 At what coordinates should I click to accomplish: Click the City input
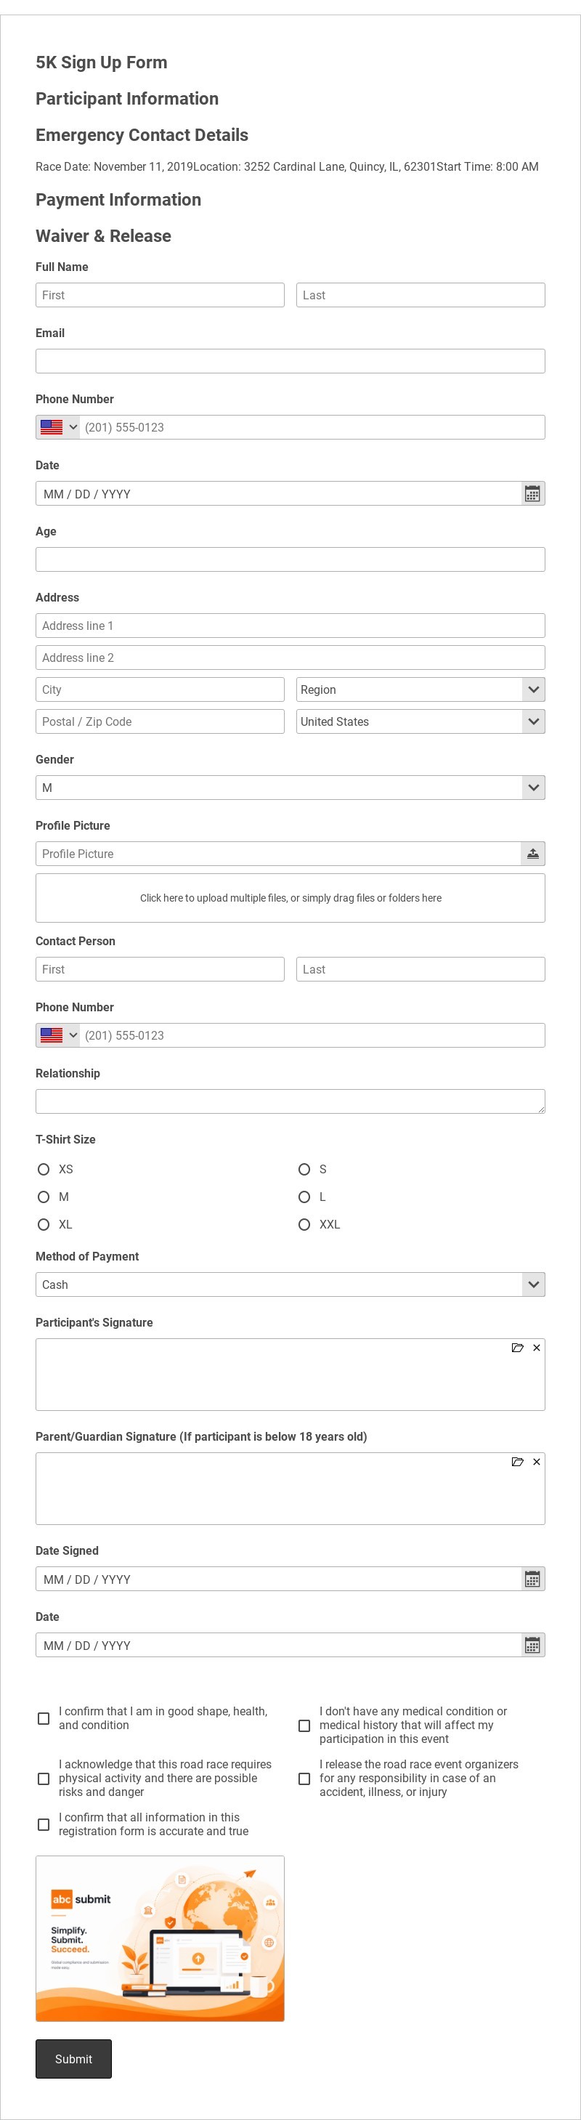click(x=160, y=689)
